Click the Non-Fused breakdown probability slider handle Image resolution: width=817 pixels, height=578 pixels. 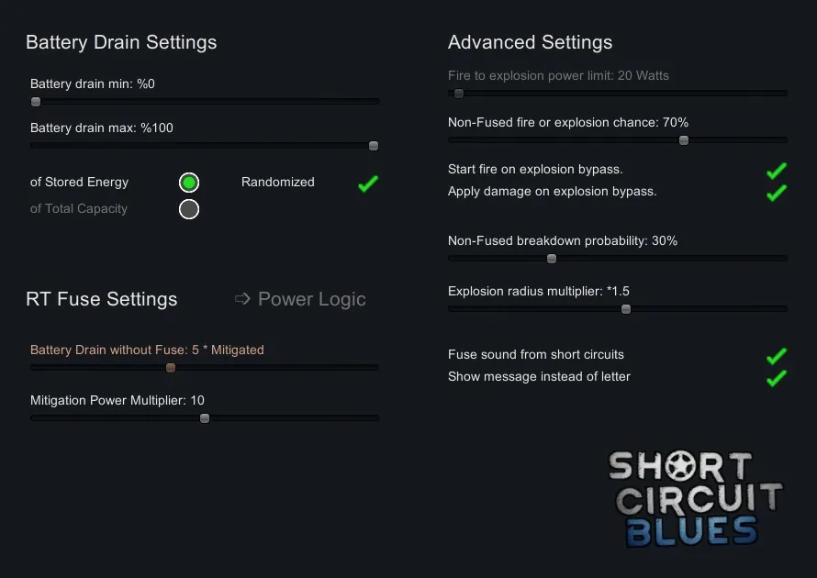coord(552,259)
